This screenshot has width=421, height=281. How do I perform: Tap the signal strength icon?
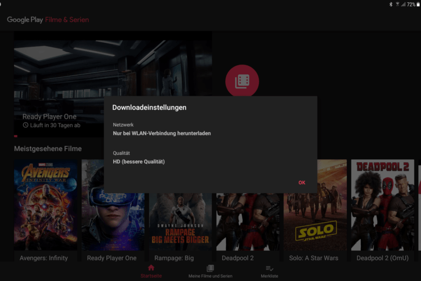coord(403,5)
